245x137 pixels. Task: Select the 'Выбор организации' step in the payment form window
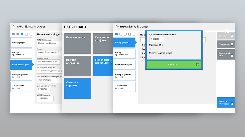click(21, 53)
